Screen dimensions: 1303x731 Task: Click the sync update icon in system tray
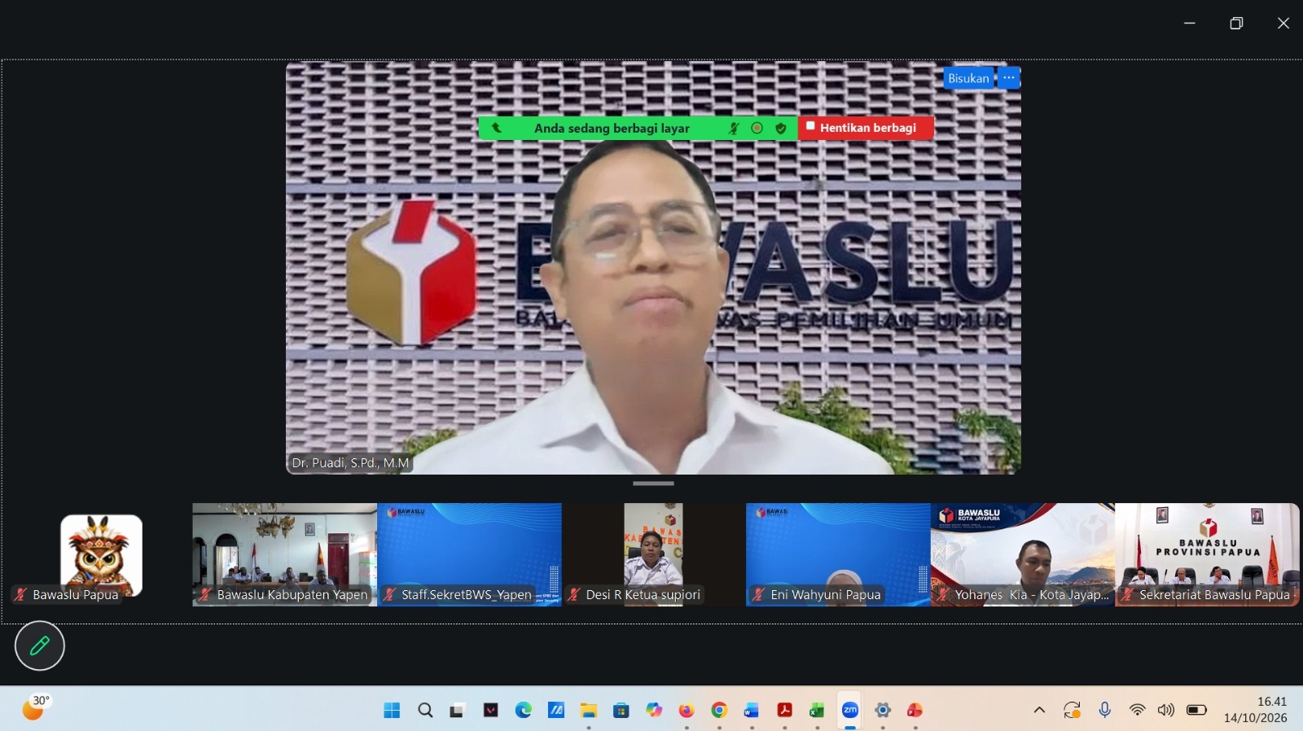(x=1072, y=710)
